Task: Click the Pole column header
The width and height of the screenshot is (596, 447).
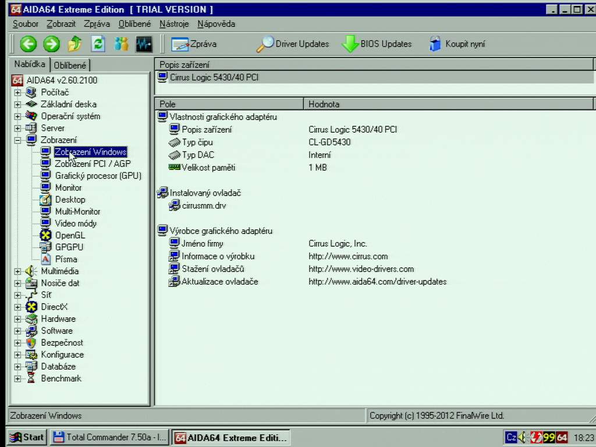Action: tap(229, 104)
